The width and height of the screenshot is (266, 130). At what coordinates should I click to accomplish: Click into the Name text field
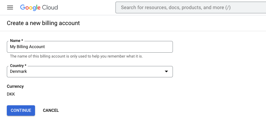click(90, 47)
